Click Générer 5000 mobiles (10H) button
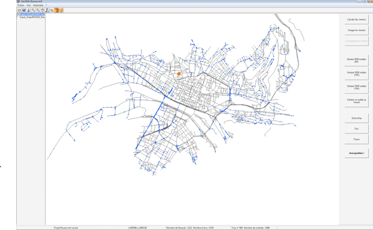373x230 pixels. pyautogui.click(x=356, y=73)
